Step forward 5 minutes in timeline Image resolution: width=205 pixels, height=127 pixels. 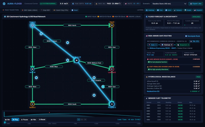tap(33, 119)
